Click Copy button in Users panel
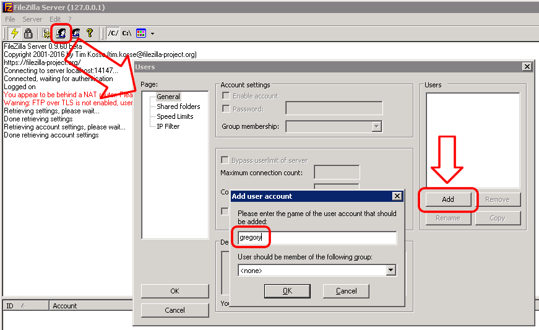 (x=498, y=218)
